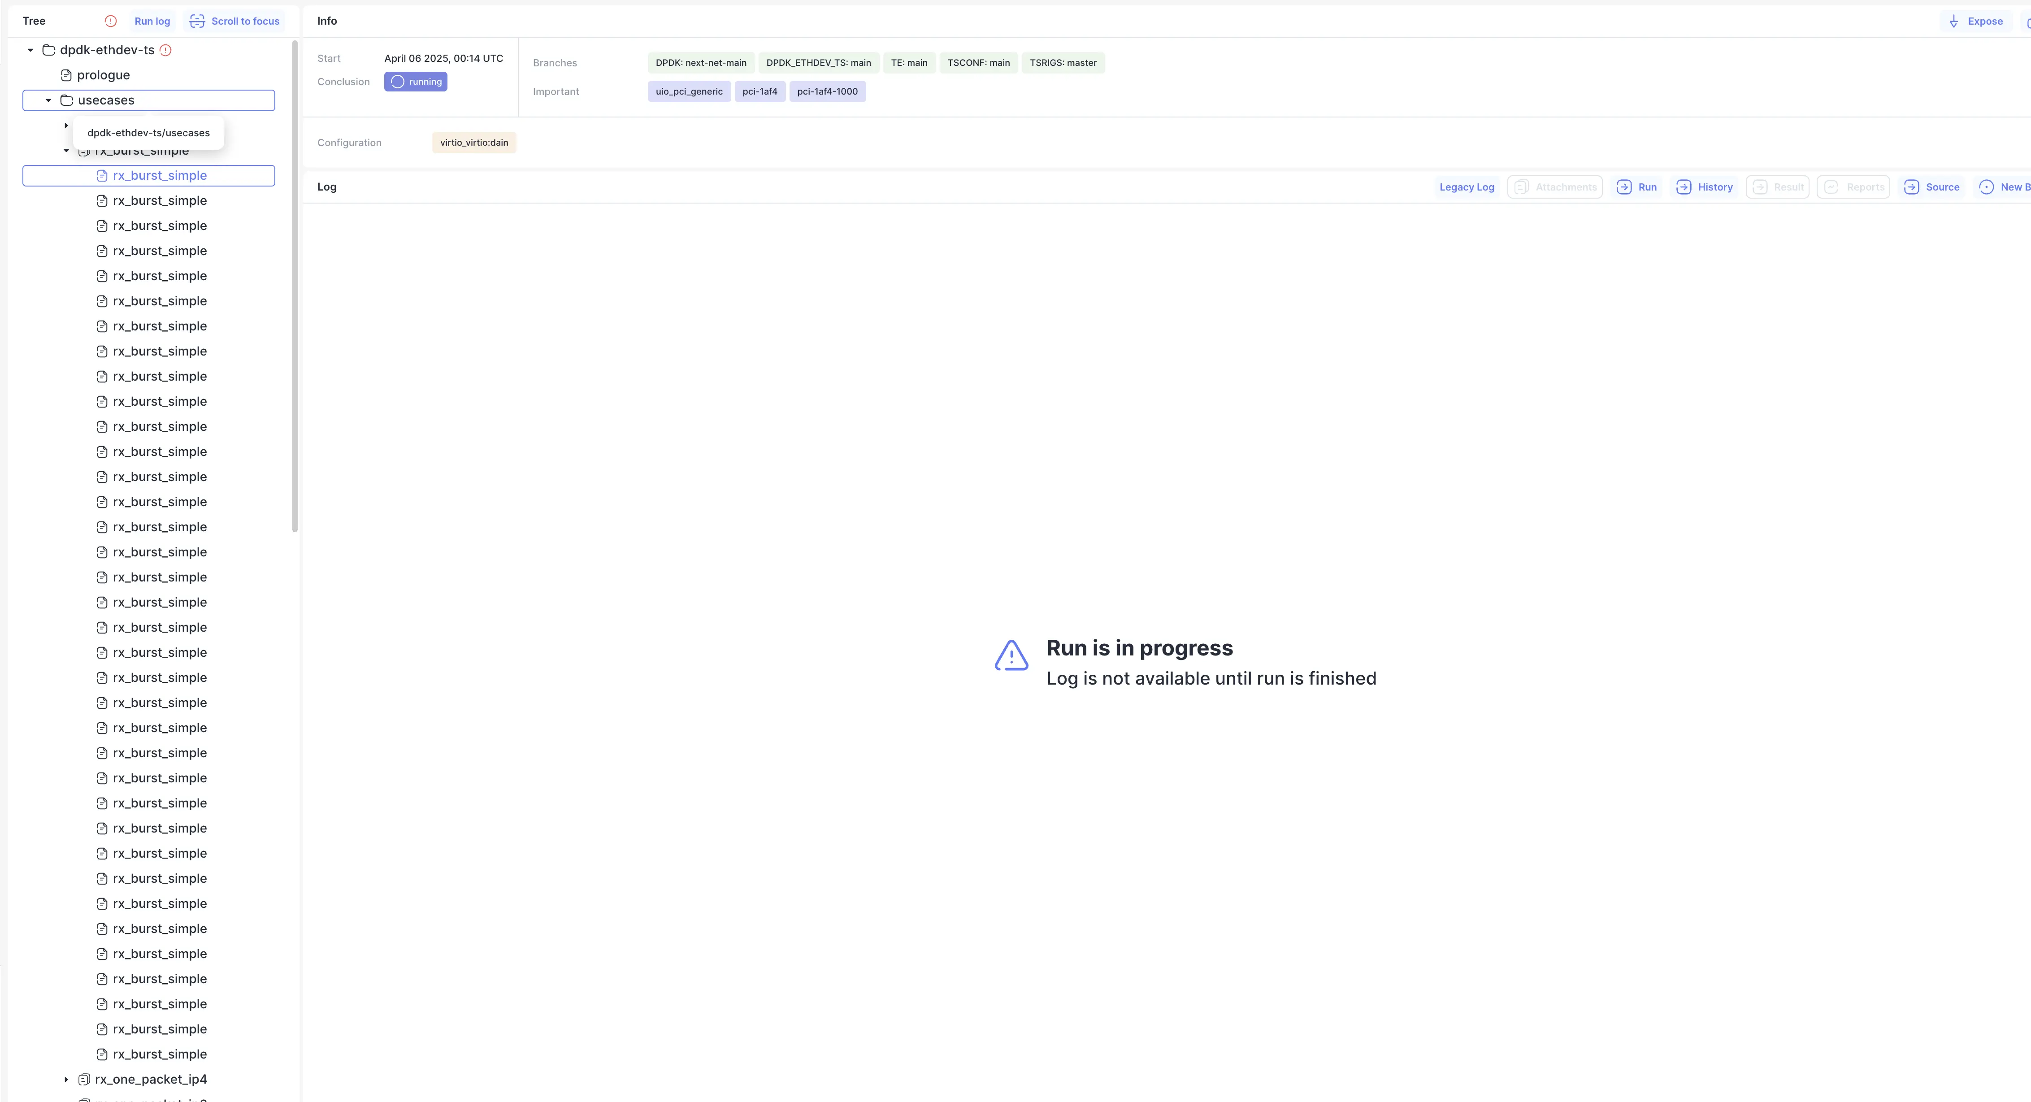Collapse the usecases folder arrow
2031x1102 pixels.
[x=49, y=100]
